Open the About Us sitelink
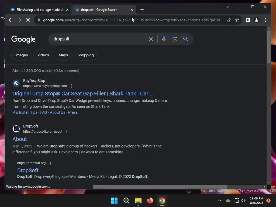The height and width of the screenshot is (207, 276). point(57,112)
